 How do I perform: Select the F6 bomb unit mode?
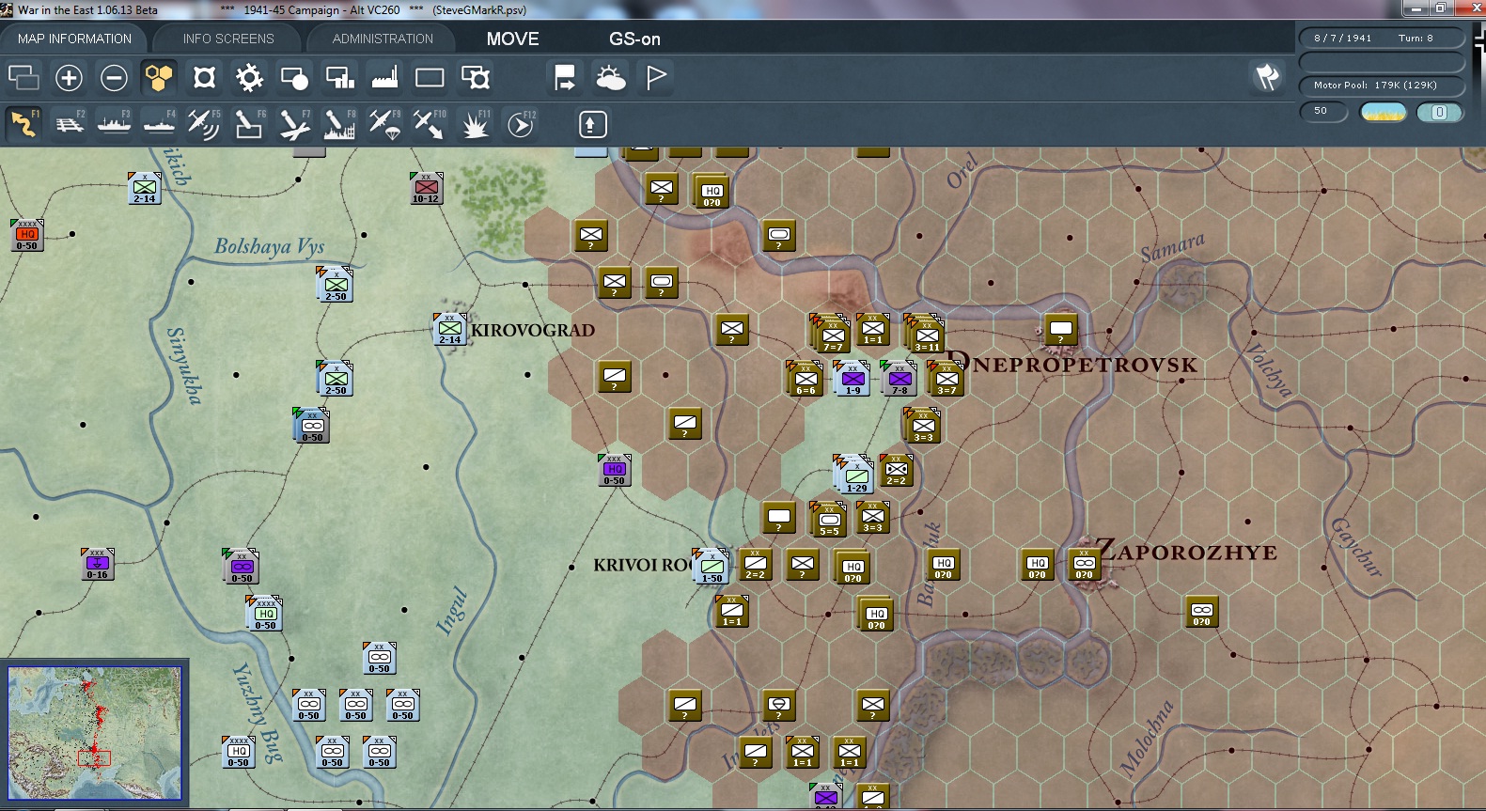click(249, 124)
